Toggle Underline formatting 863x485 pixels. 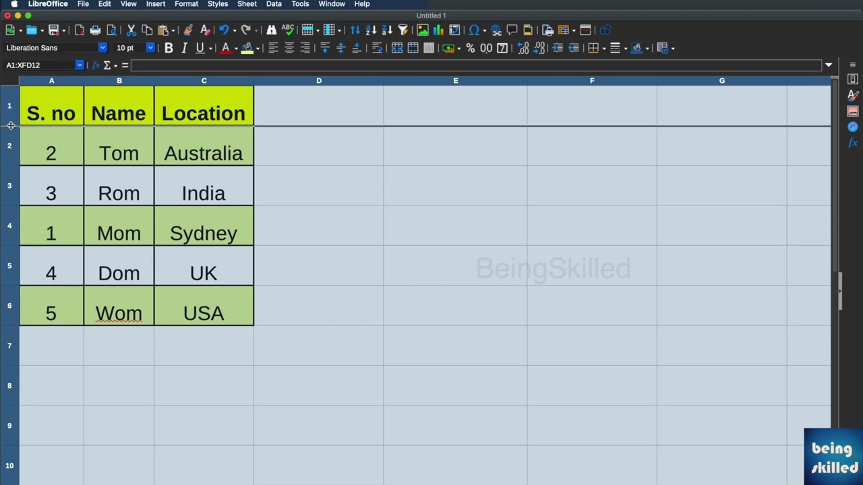pyautogui.click(x=200, y=48)
